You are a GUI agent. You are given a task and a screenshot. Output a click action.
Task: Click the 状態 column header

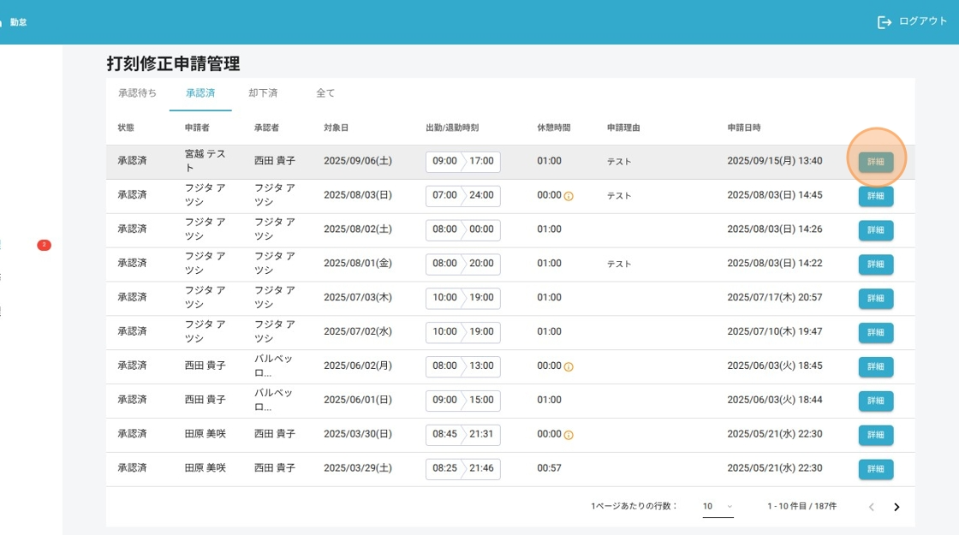coord(126,128)
